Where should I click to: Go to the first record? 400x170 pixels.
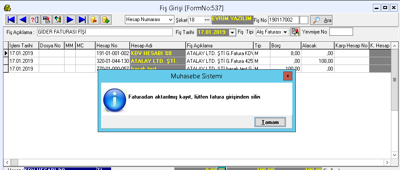12,20
